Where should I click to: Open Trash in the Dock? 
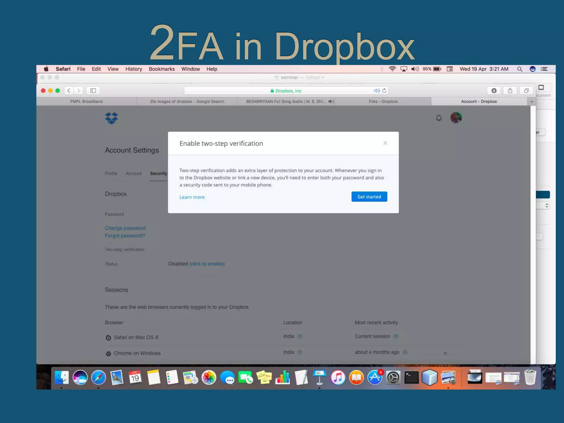[530, 377]
